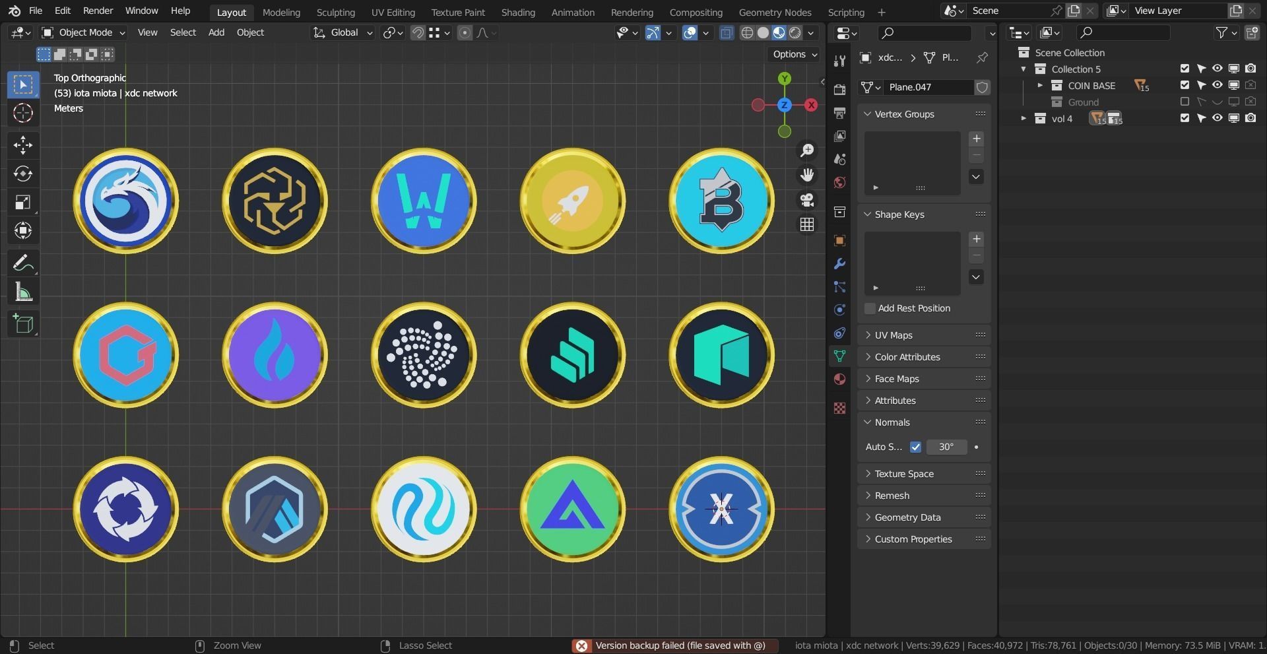The image size is (1267, 654).
Task: Enable Add Rest Position checkbox
Action: click(870, 308)
